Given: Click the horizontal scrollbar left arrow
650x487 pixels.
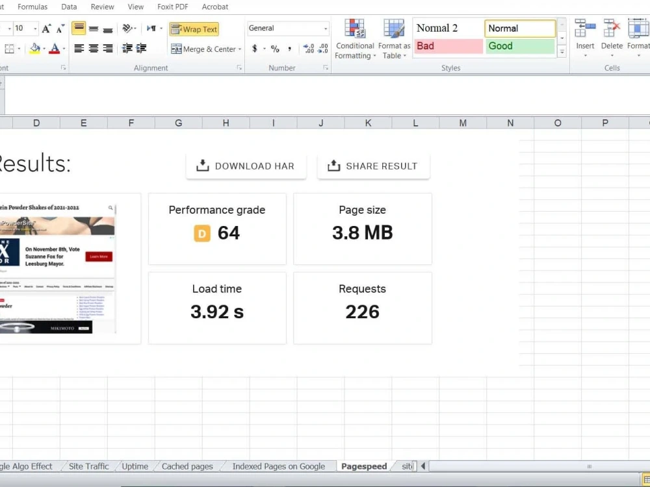Looking at the screenshot, I should pyautogui.click(x=423, y=466).
